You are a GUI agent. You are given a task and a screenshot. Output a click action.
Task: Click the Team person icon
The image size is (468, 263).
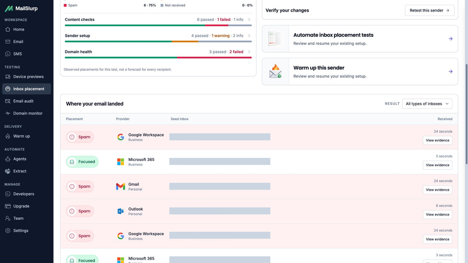8,218
